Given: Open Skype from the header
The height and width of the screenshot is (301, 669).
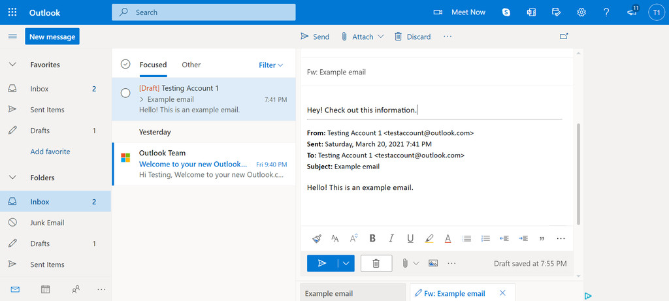Looking at the screenshot, I should (506, 12).
